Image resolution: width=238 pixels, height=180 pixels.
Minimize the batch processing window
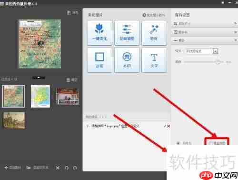coord(230,2)
